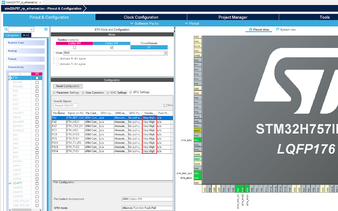
Task: Click the Pin Context Assignment field
Action: click(x=147, y=199)
